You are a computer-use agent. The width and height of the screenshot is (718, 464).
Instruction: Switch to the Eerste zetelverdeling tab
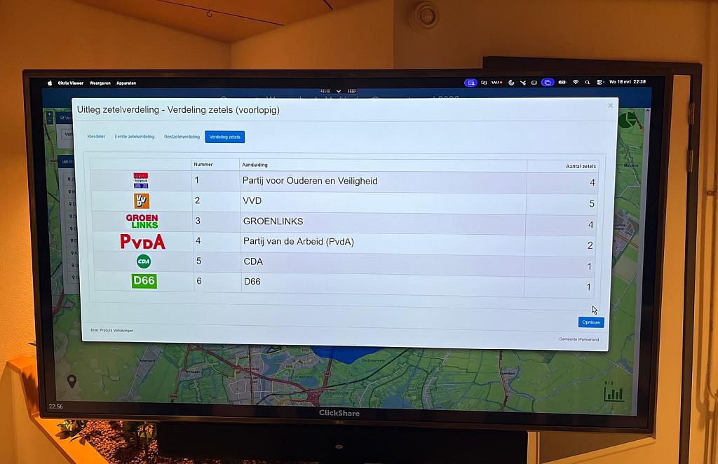[135, 137]
